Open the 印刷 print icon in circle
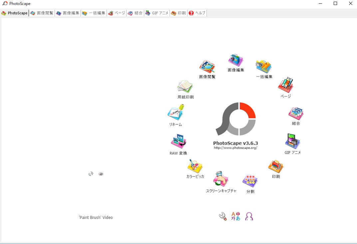The height and width of the screenshot is (244, 357). (276, 167)
